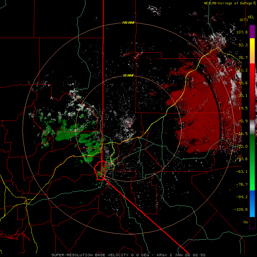Click the [KT] units label
The height and width of the screenshot is (257, 257).
[244, 20]
